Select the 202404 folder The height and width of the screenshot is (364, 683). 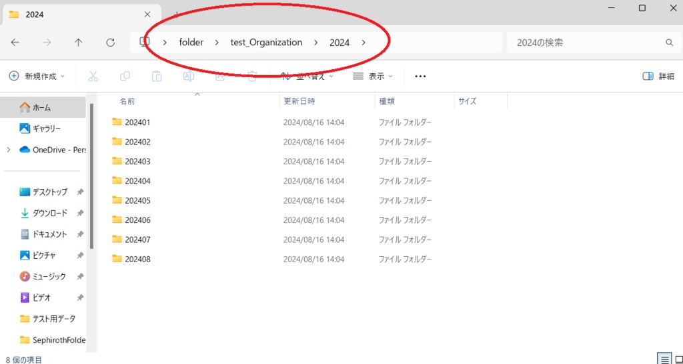coord(137,181)
